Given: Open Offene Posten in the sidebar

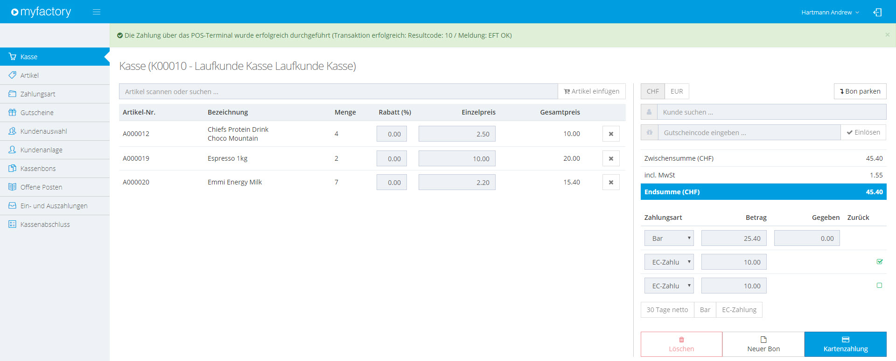Looking at the screenshot, I should [x=55, y=187].
